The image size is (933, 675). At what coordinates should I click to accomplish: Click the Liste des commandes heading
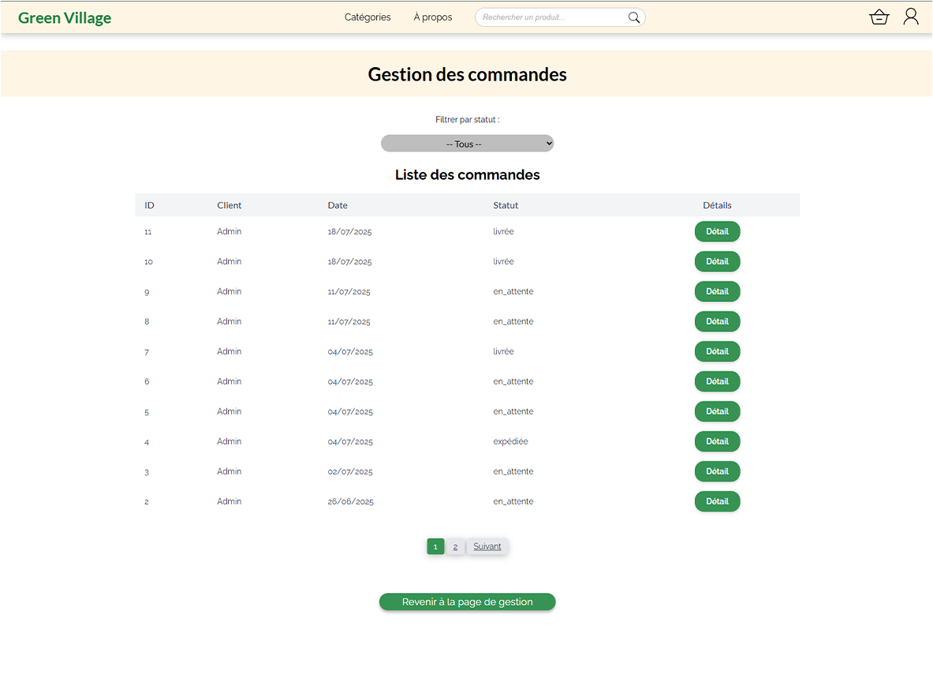tap(467, 175)
